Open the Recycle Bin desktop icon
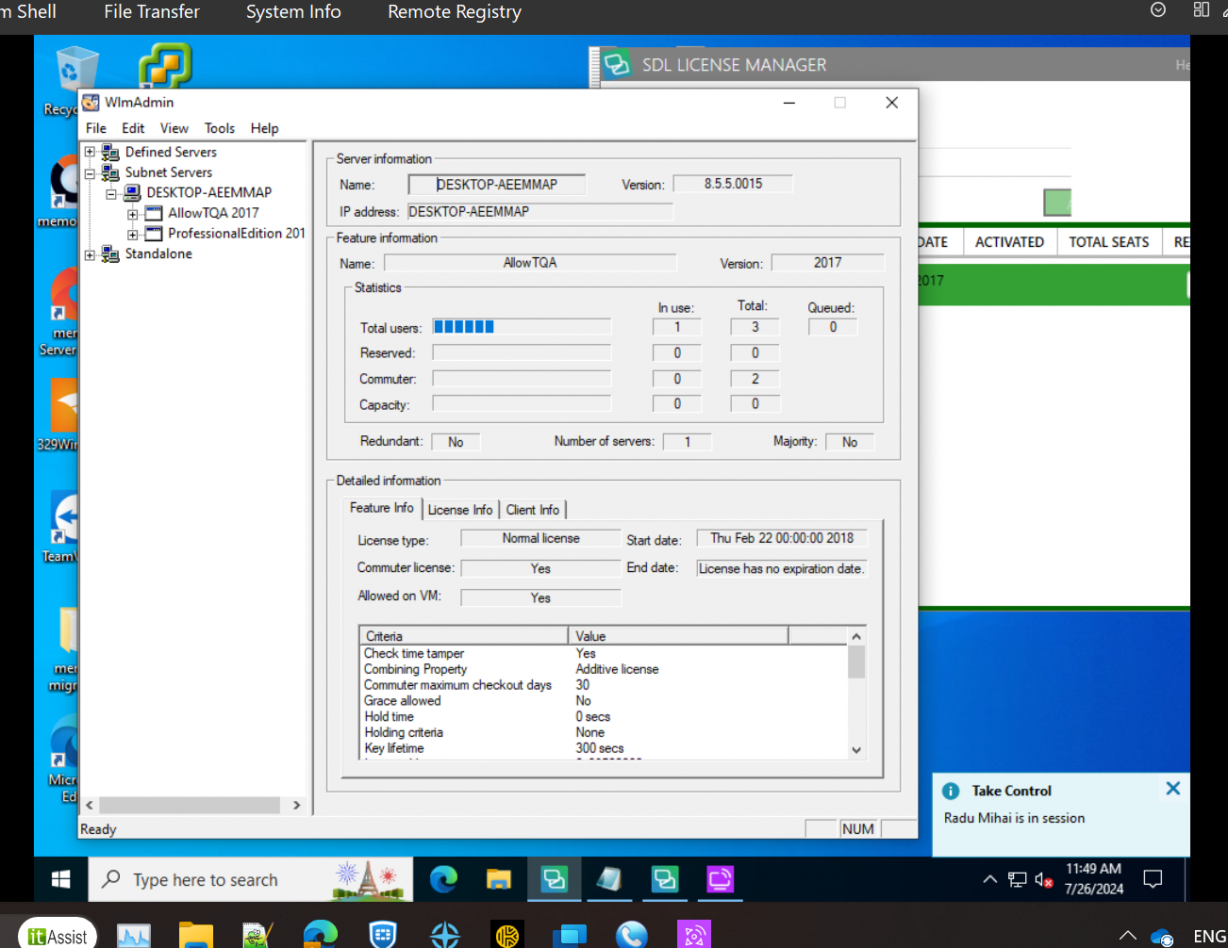The image size is (1228, 948). (x=75, y=79)
